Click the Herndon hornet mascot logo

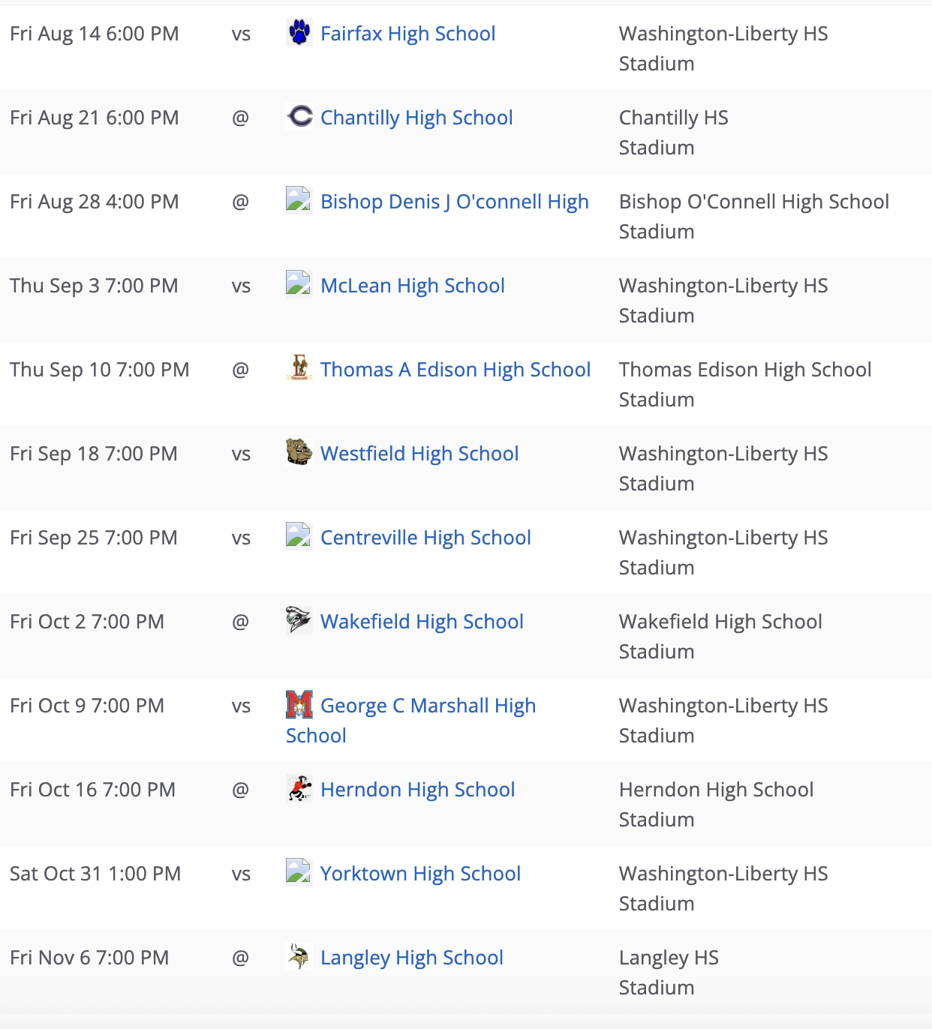[x=299, y=788]
